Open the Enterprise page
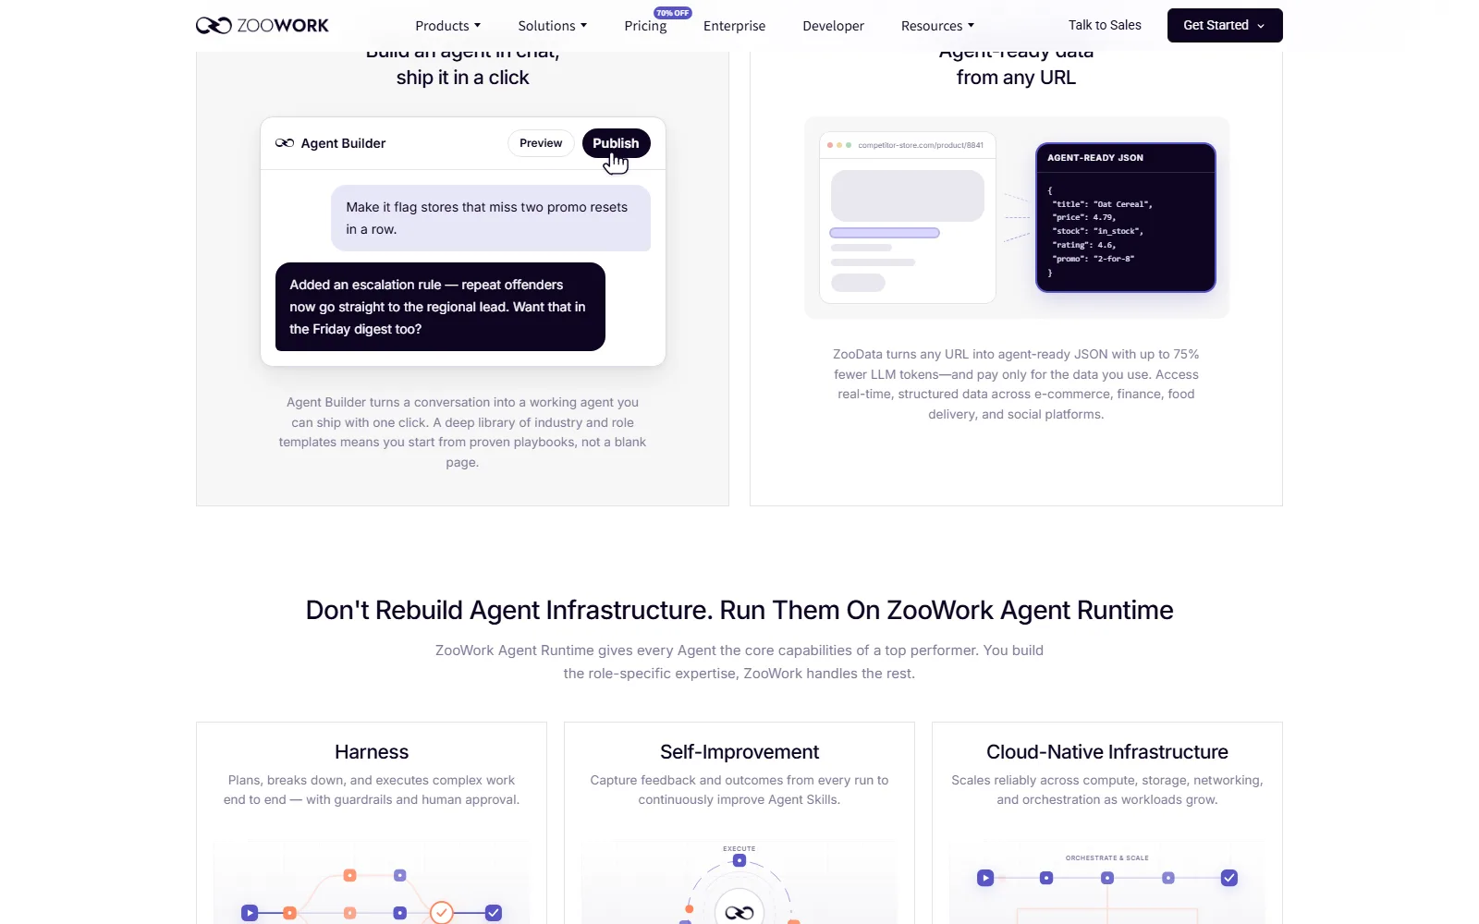This screenshot has width=1479, height=924. [x=734, y=26]
